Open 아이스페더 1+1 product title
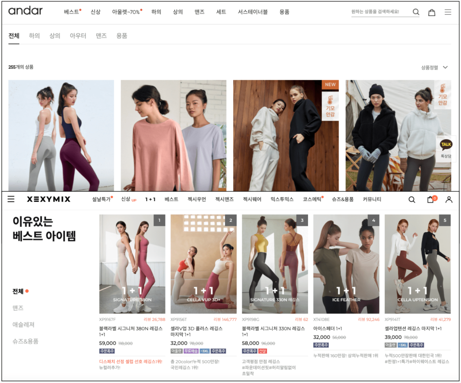The width and height of the screenshot is (461, 383). 328,329
